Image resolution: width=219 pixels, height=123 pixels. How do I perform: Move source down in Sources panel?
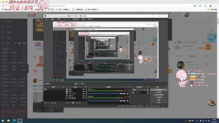click(x=80, y=103)
